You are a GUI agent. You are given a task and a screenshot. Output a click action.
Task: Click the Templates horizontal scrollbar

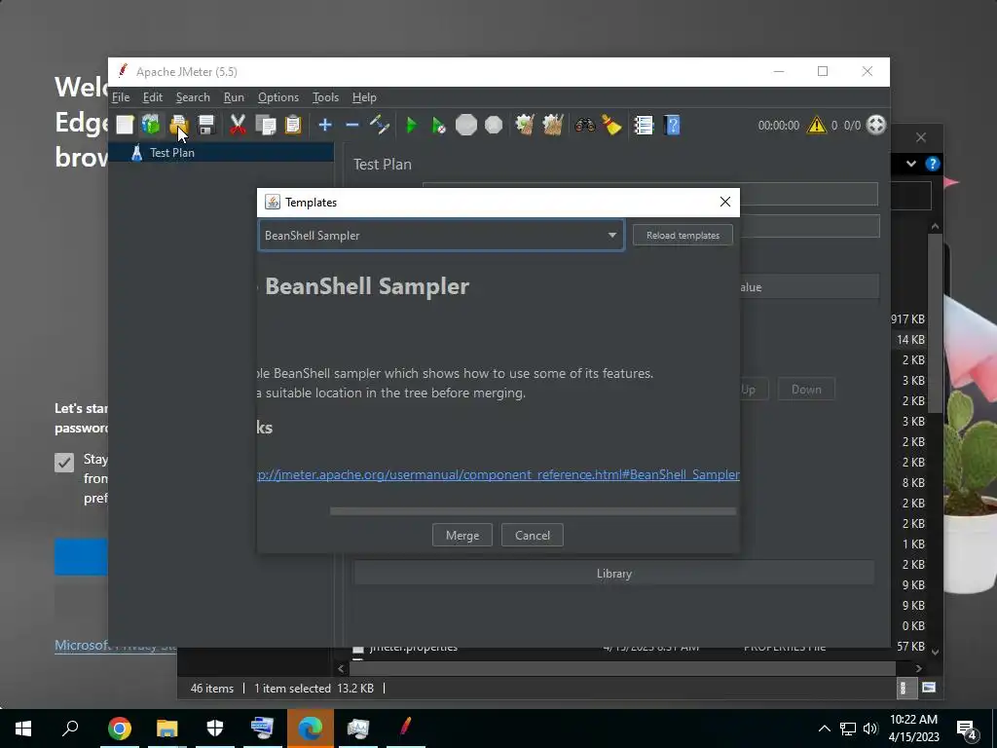coord(533,511)
